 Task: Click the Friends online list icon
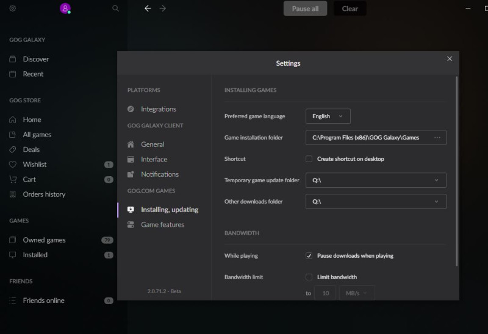pos(12,300)
